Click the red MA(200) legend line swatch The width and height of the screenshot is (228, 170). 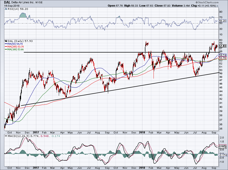click(x=6, y=47)
